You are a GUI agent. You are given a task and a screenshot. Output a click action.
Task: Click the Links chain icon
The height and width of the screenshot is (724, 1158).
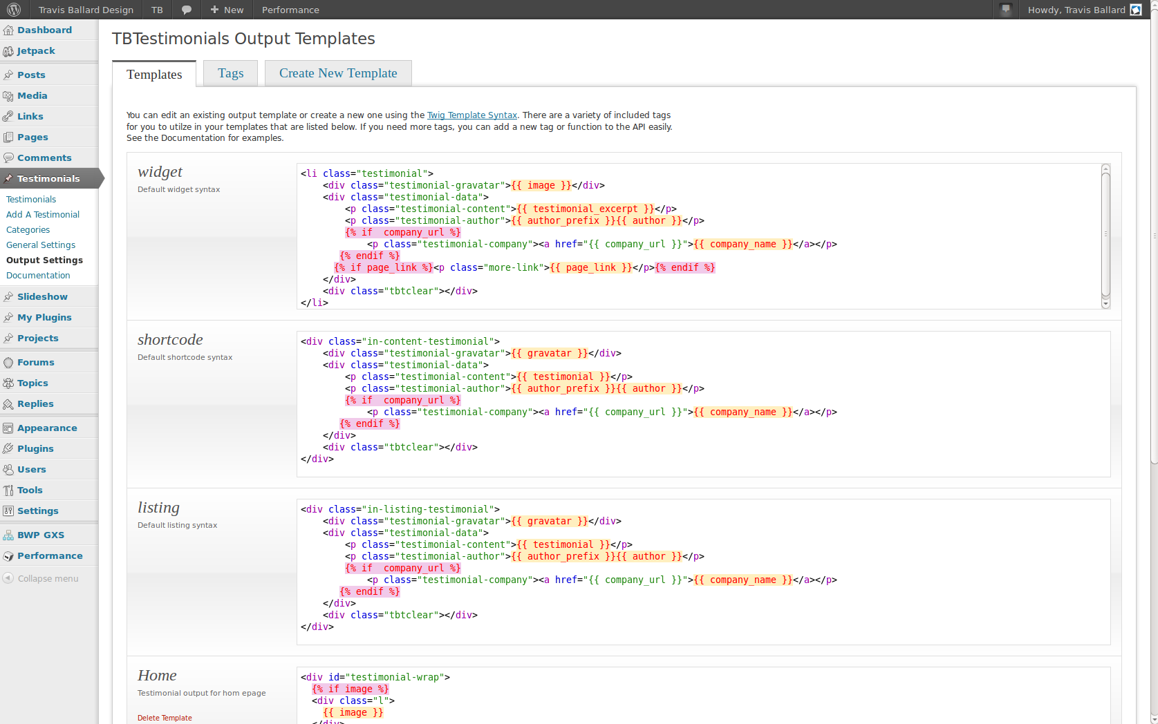click(8, 117)
